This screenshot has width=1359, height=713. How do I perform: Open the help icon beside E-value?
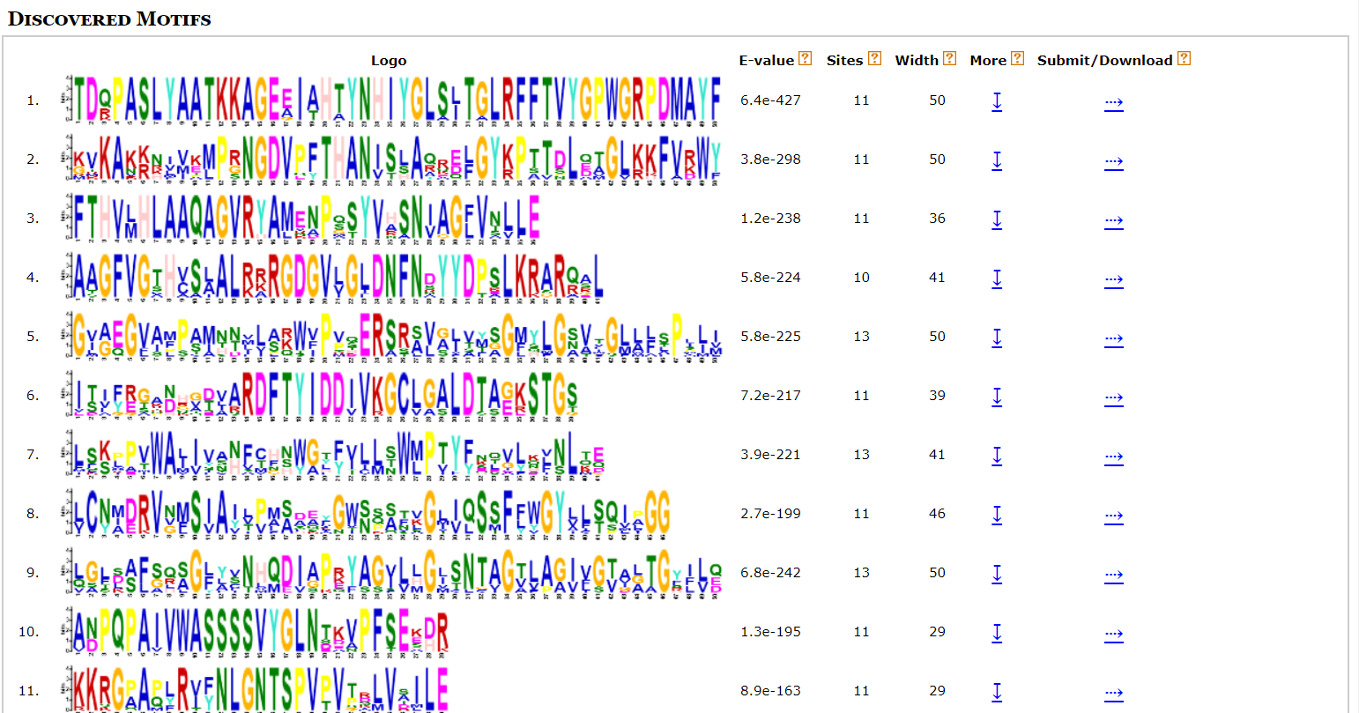click(x=805, y=58)
